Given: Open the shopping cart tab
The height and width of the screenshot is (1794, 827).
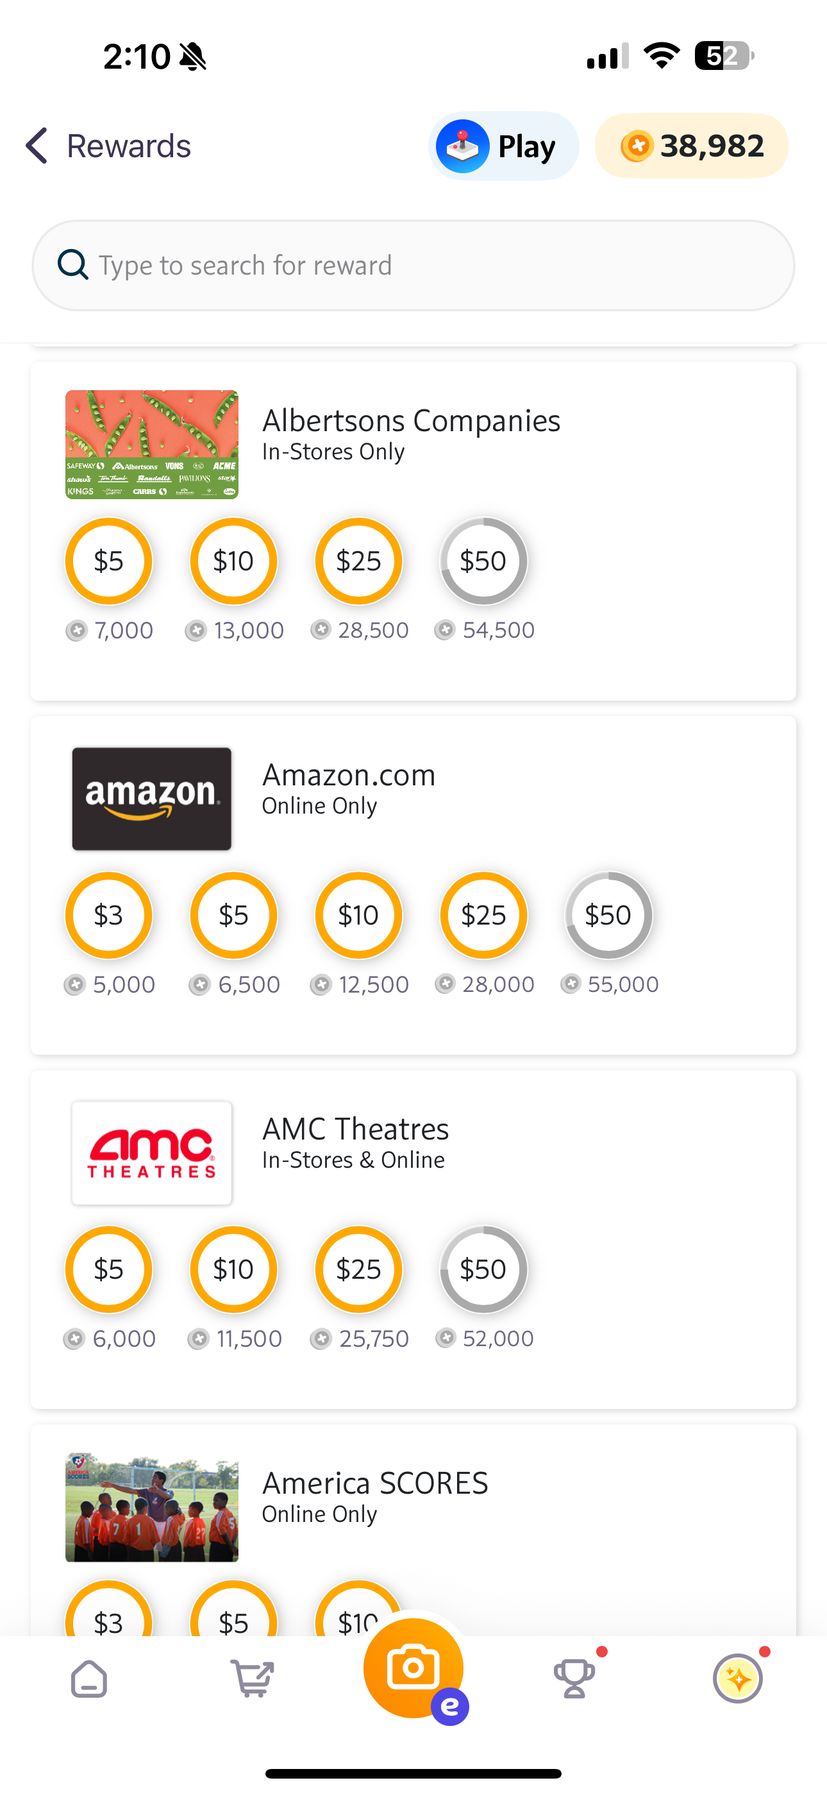Looking at the screenshot, I should (252, 1679).
